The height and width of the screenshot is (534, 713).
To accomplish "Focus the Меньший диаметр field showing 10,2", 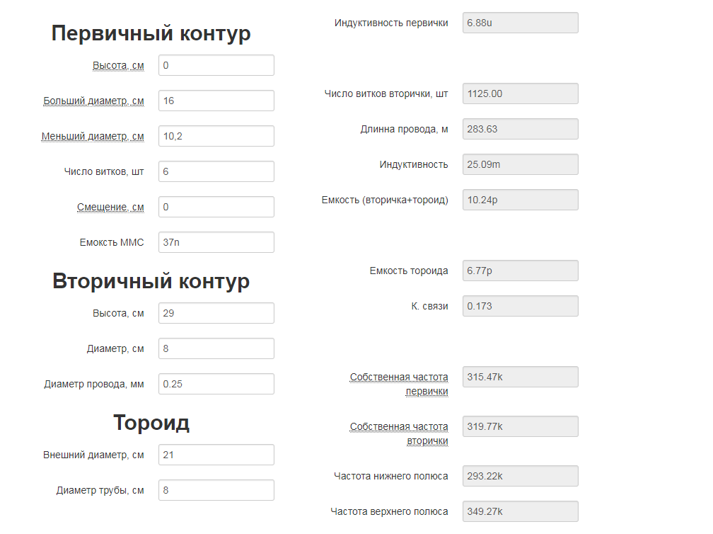I will pos(216,136).
